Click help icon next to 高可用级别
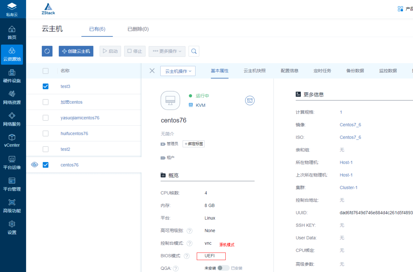Viewport: 413px width, 272px height. [190, 231]
